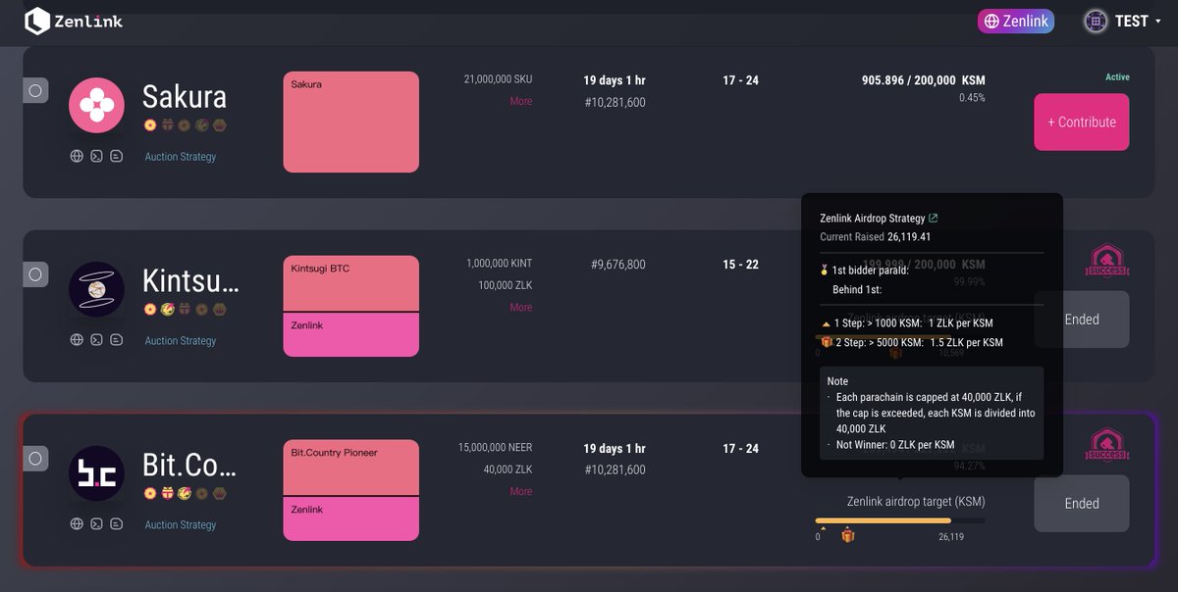
Task: Click the Sakura reward swatch block
Action: (x=351, y=123)
